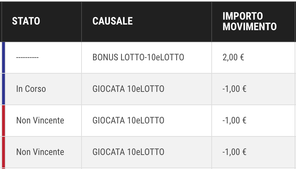
Task: Click the divider between STATO and CAUSALE headers
Action: click(x=82, y=22)
